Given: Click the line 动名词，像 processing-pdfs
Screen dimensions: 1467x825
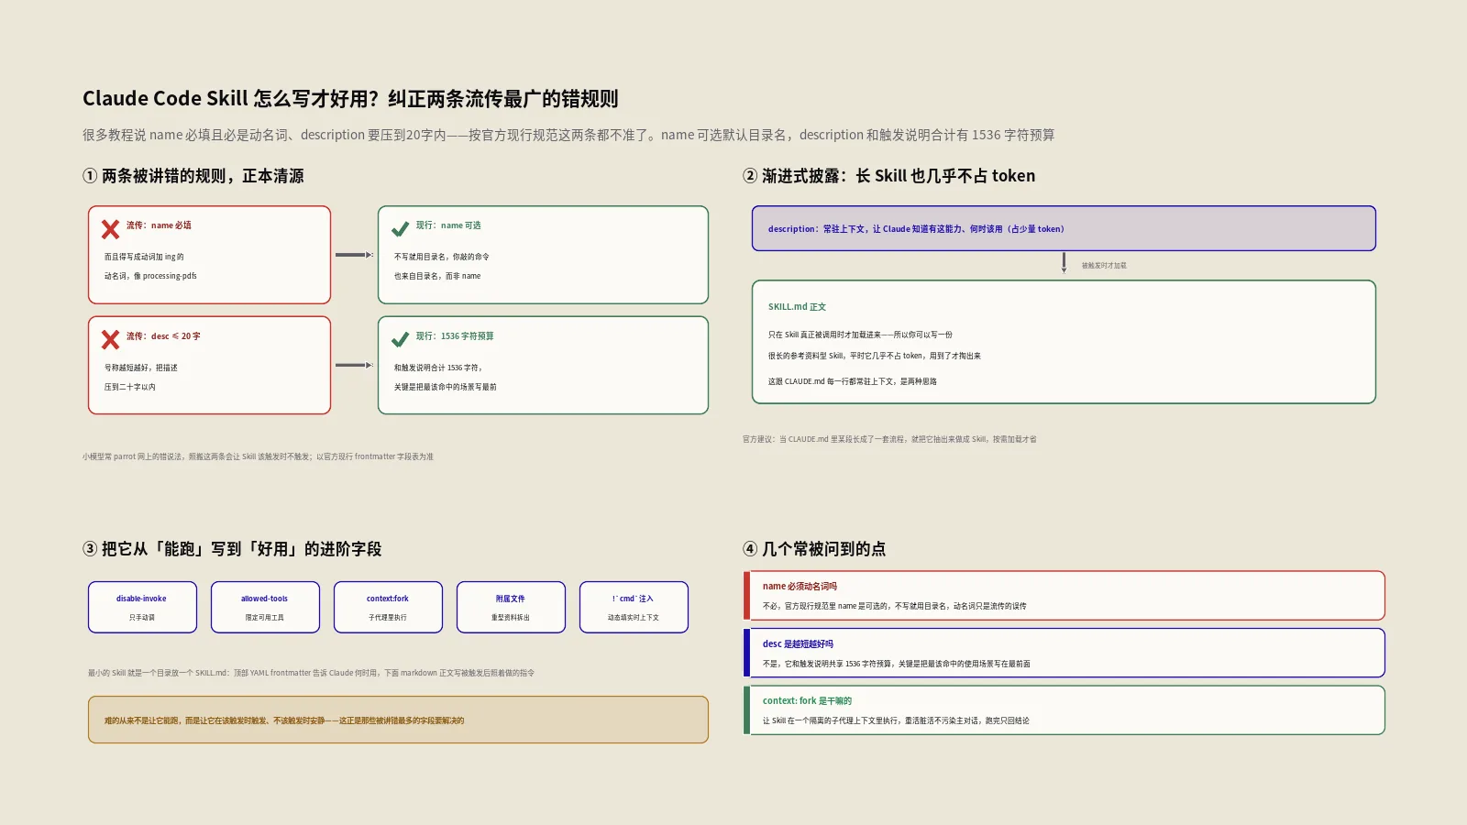Looking at the screenshot, I should click(x=150, y=276).
